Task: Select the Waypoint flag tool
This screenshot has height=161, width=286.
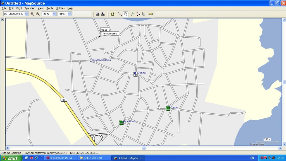Action: (x=133, y=14)
